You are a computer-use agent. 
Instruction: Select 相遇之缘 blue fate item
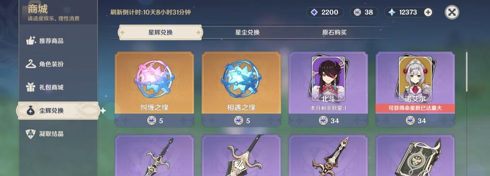241,89
